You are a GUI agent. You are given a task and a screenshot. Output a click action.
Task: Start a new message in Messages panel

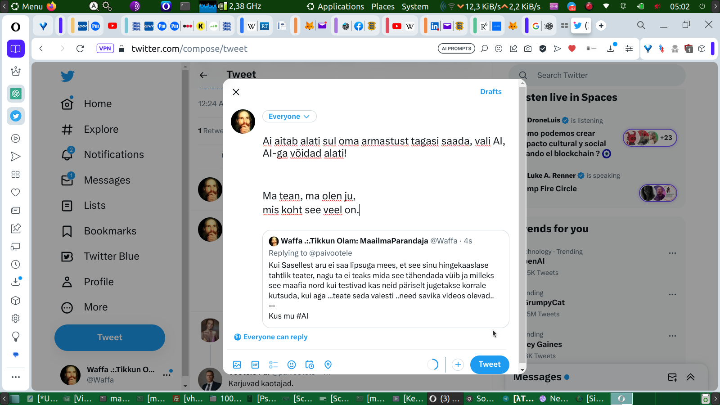coord(672,377)
